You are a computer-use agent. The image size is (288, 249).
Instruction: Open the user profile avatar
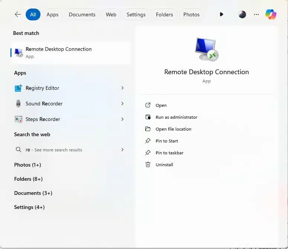click(242, 14)
